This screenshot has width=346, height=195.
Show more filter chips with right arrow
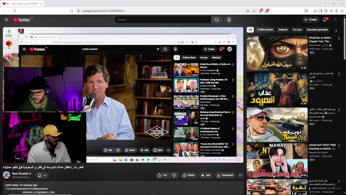click(x=336, y=31)
